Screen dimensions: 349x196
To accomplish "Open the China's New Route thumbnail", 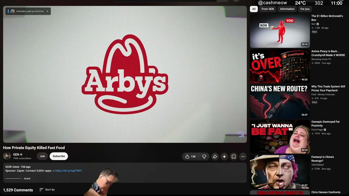I will (280, 101).
